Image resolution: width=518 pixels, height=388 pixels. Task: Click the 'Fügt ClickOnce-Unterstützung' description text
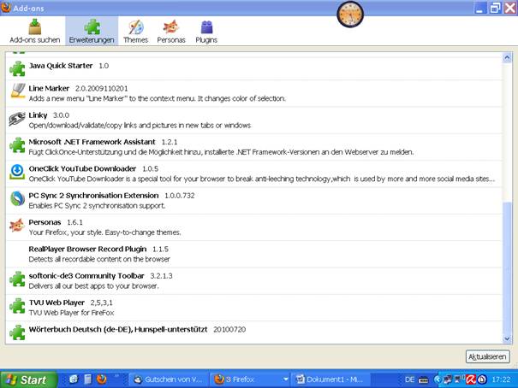(221, 152)
